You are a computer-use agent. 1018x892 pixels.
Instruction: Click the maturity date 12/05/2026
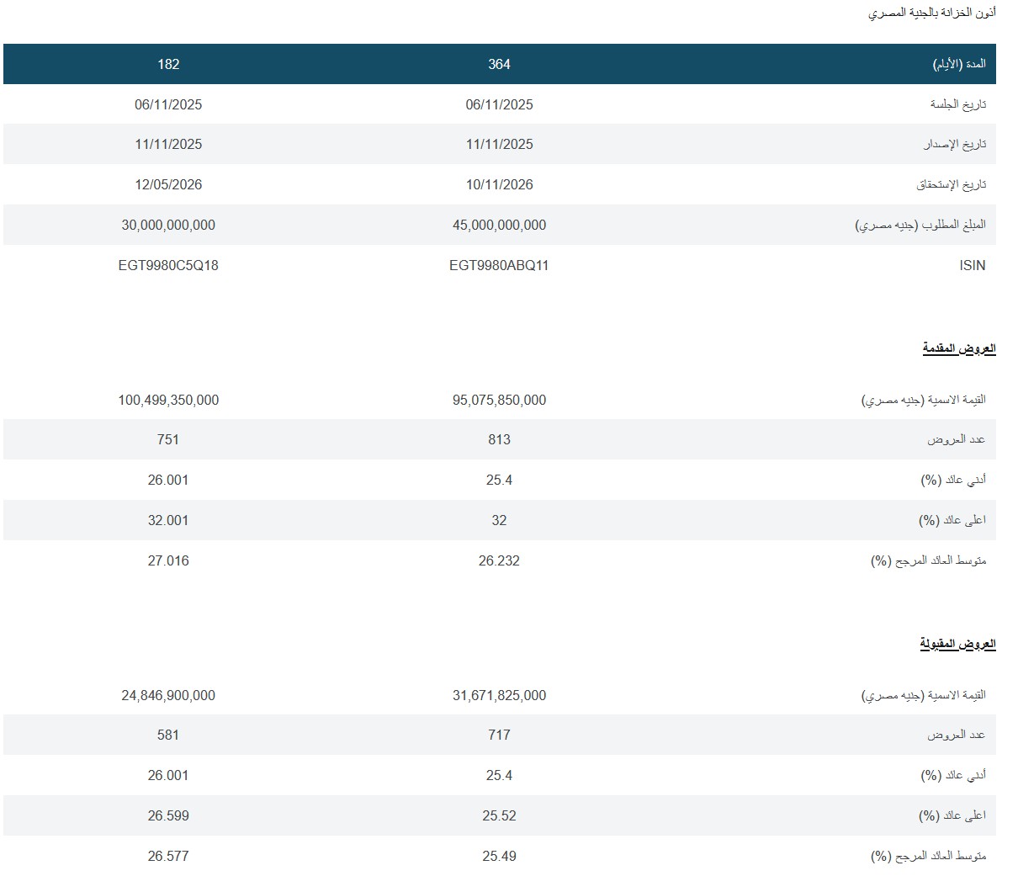[x=168, y=184]
